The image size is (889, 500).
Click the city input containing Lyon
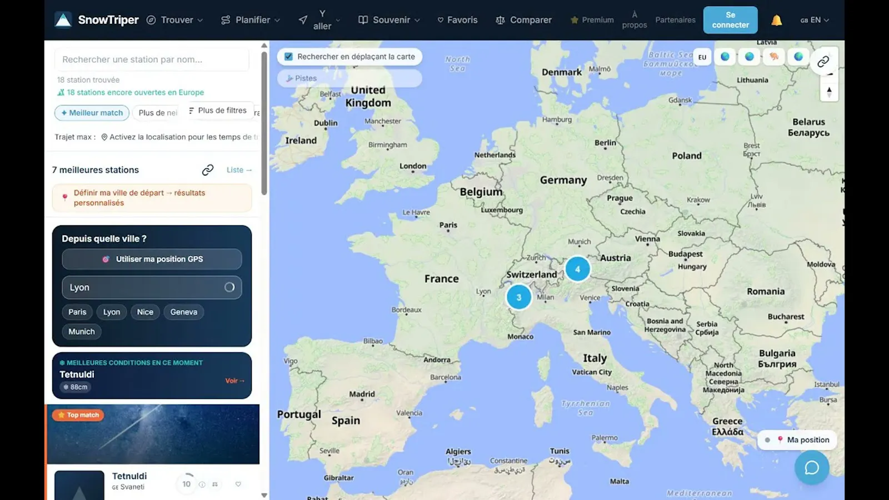(152, 288)
